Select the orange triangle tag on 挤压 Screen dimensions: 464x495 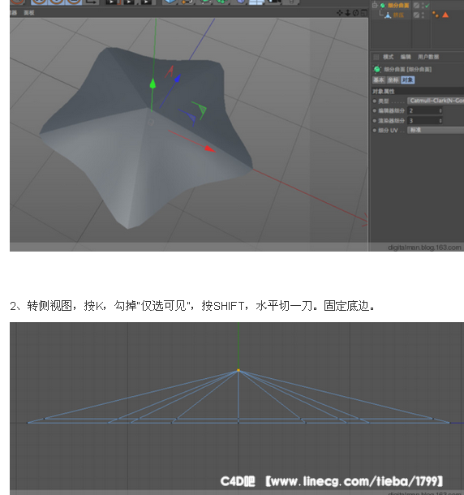pyautogui.click(x=445, y=15)
